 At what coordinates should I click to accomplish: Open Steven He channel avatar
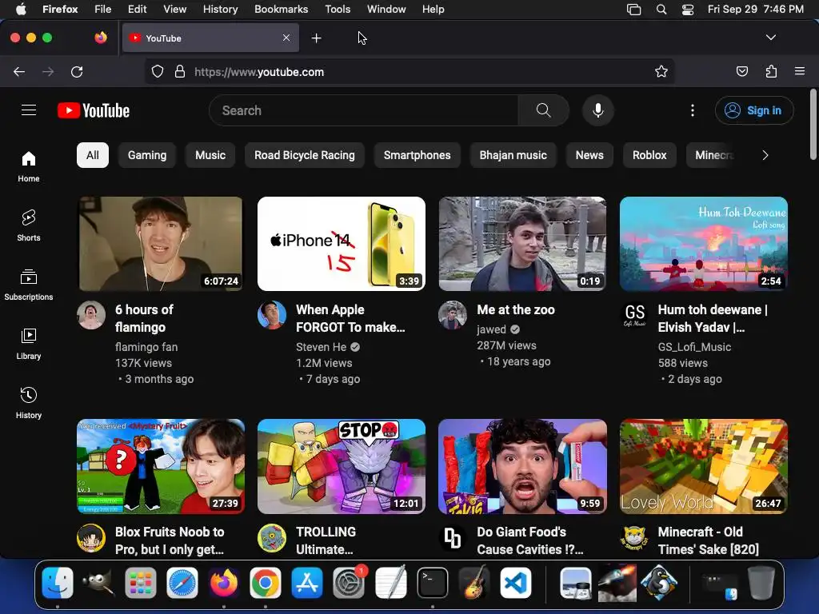pyautogui.click(x=272, y=315)
